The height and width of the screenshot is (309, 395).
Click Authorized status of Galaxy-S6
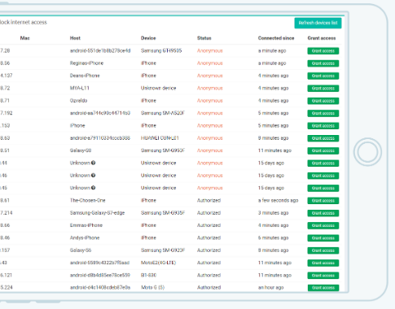pyautogui.click(x=208, y=250)
